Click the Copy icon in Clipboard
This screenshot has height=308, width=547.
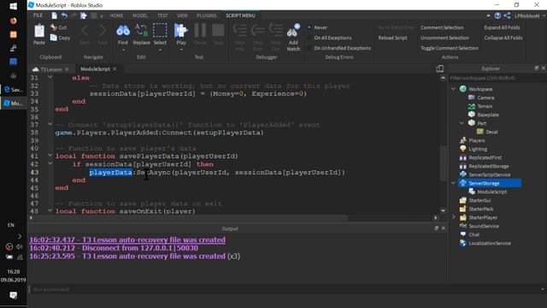tap(53, 38)
